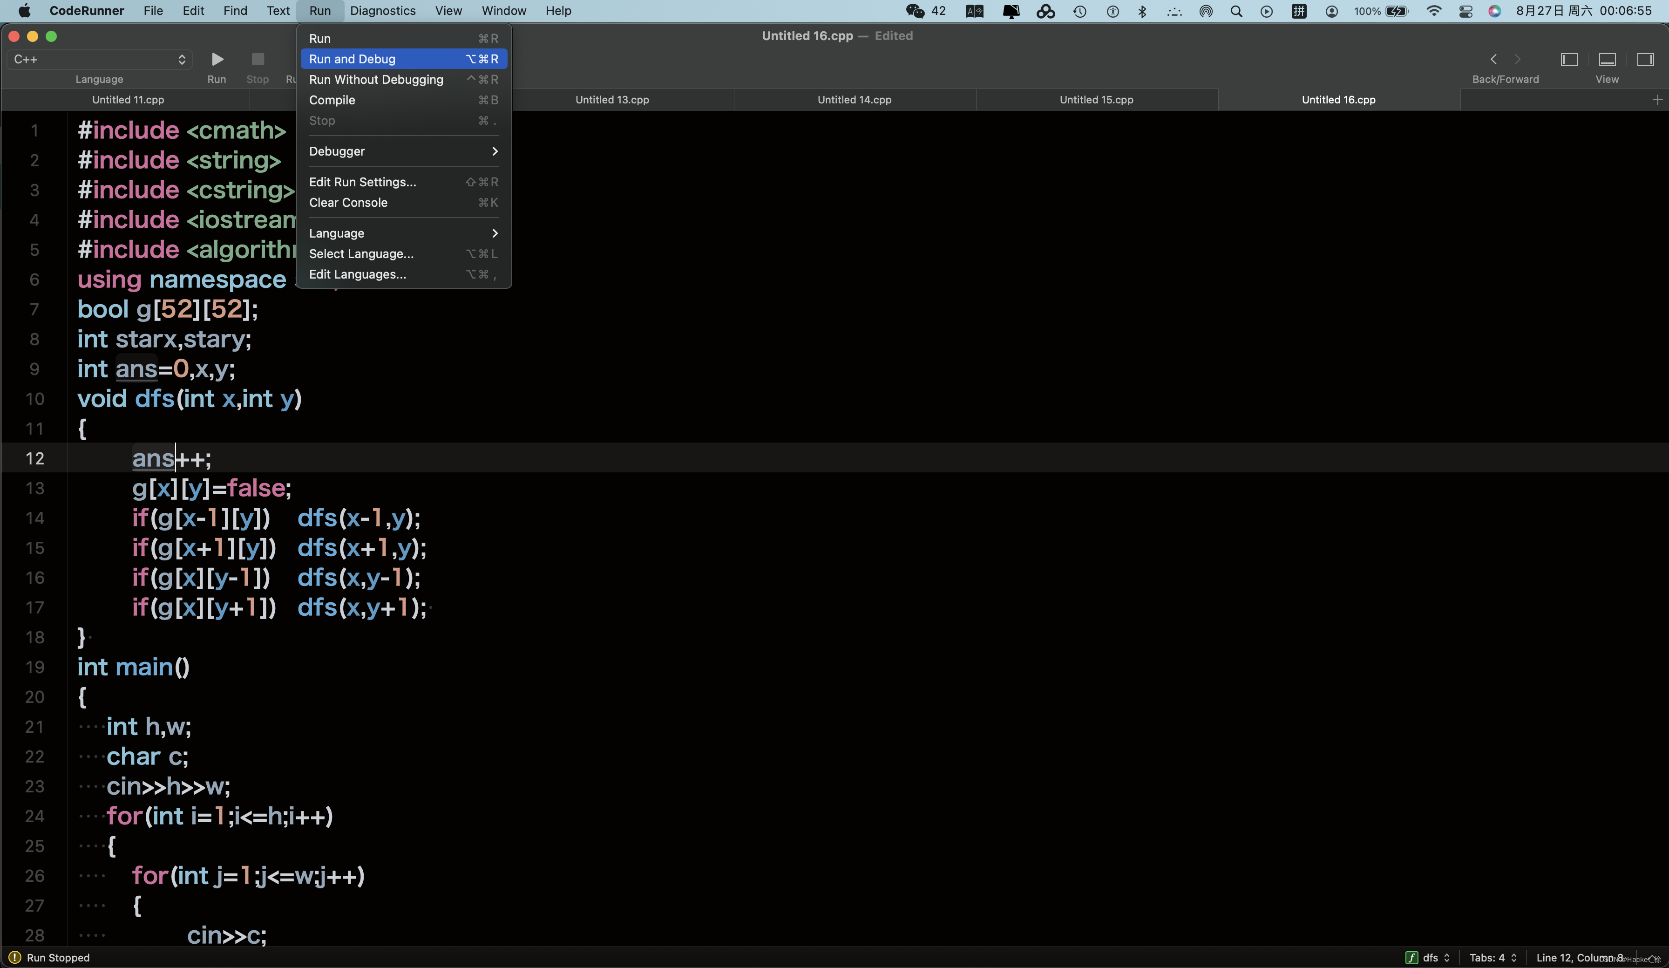Viewport: 1669px width, 968px height.
Task: Switch to Untitled 14.cpp tab
Action: point(855,100)
